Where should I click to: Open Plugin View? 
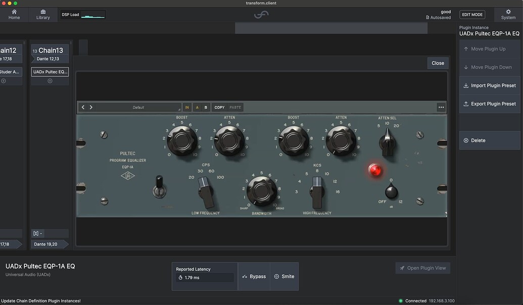tap(422, 268)
